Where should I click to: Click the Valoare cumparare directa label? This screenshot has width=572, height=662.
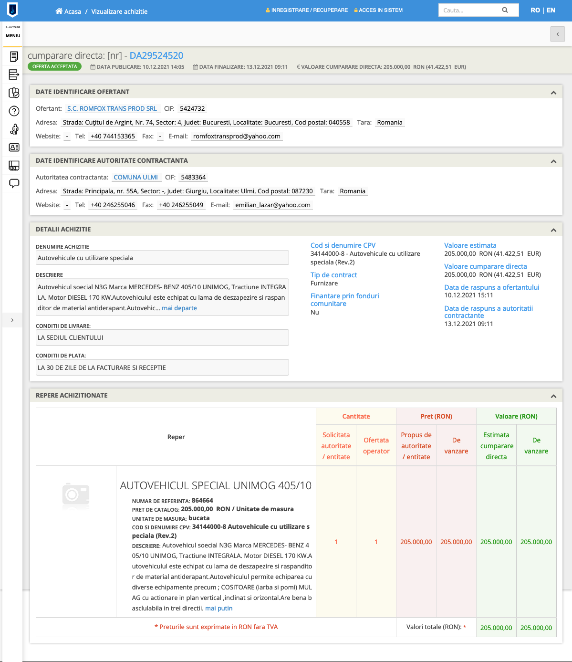[x=486, y=266]
